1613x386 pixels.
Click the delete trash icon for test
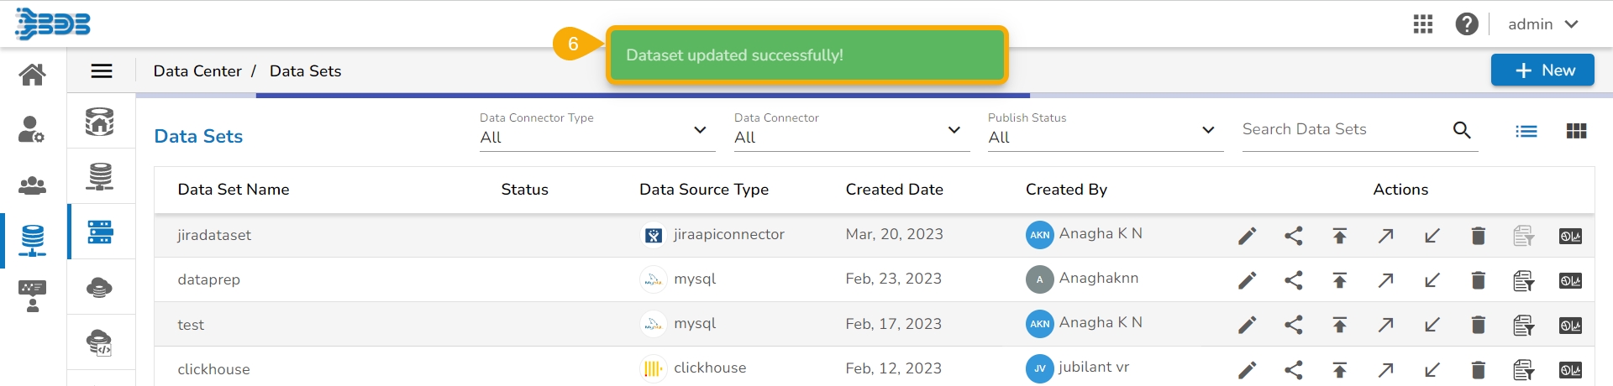click(x=1479, y=325)
